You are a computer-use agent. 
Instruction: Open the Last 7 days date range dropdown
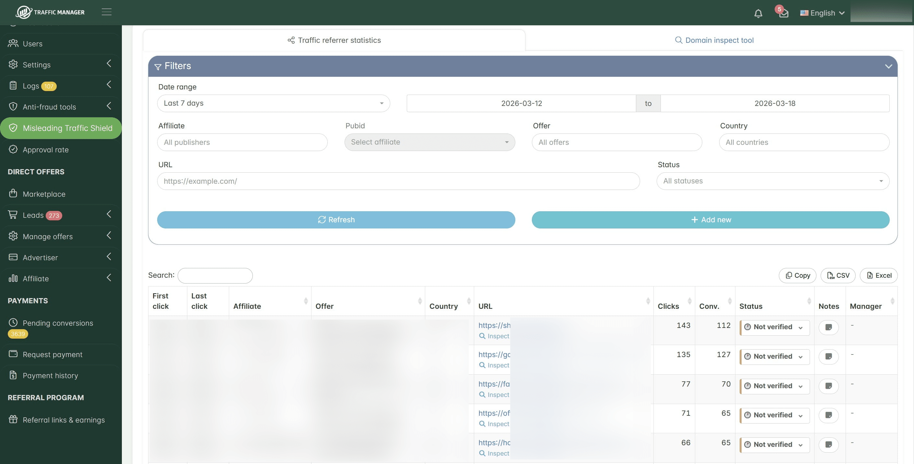click(x=273, y=103)
